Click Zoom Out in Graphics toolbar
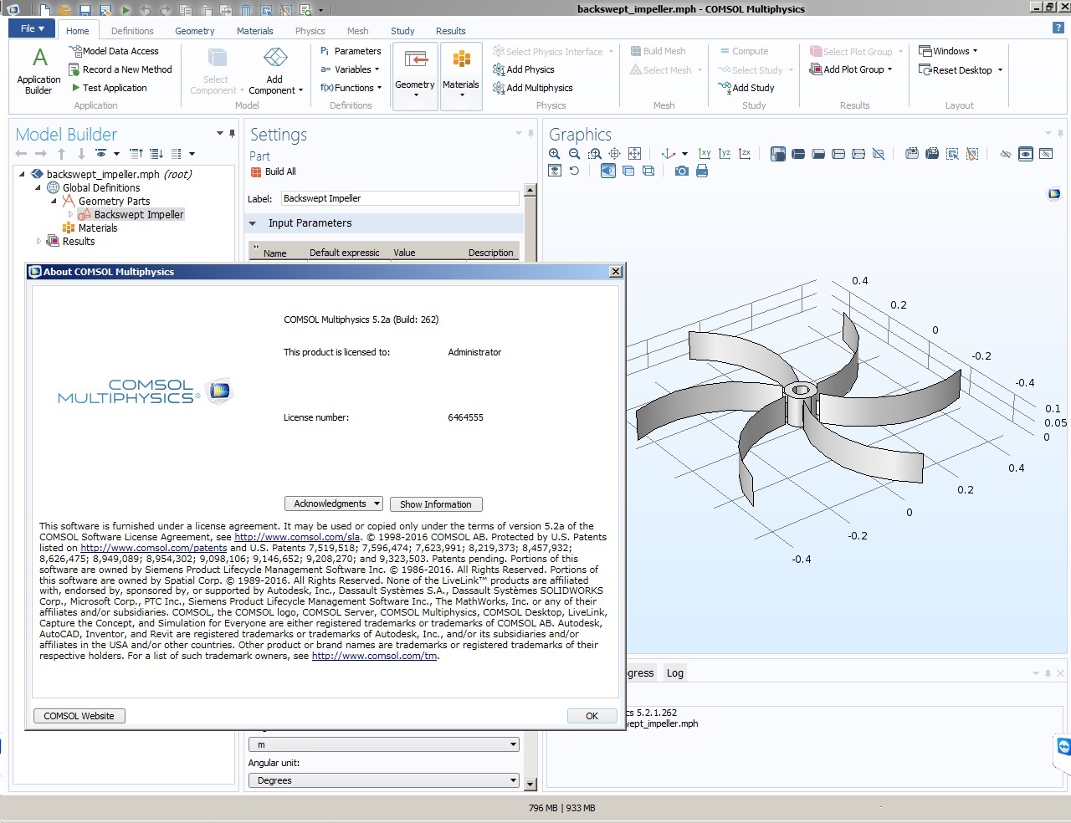 click(x=574, y=154)
